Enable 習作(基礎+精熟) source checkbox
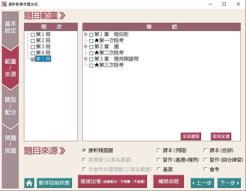 [159, 160]
